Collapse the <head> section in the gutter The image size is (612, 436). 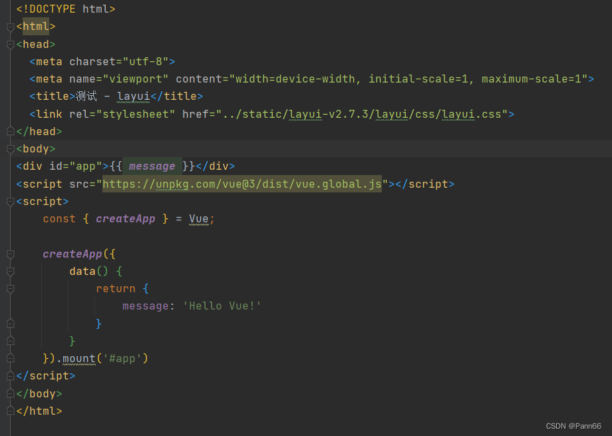click(9, 44)
